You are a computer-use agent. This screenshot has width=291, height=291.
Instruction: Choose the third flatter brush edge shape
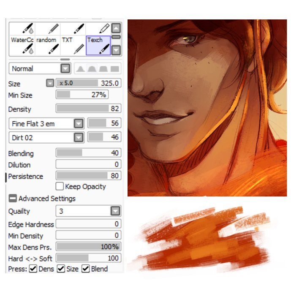(x=103, y=69)
